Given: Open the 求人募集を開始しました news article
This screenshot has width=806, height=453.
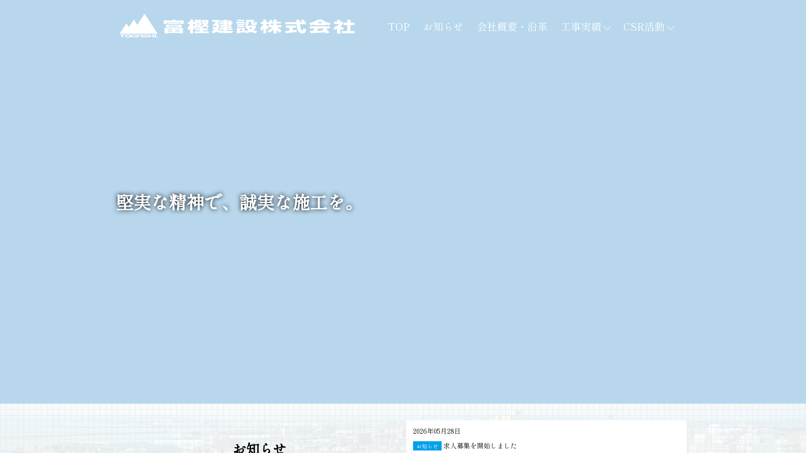Looking at the screenshot, I should click(x=480, y=446).
